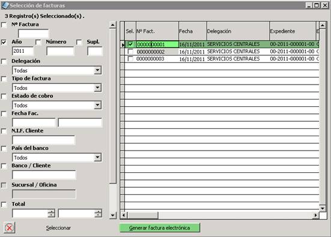Check Sel. box for invoice 0000000002
331x237 pixels.
point(130,52)
